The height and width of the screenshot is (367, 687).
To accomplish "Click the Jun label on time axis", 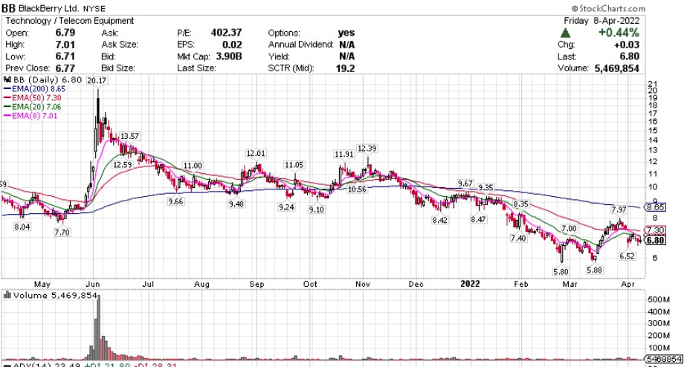I will click(94, 284).
